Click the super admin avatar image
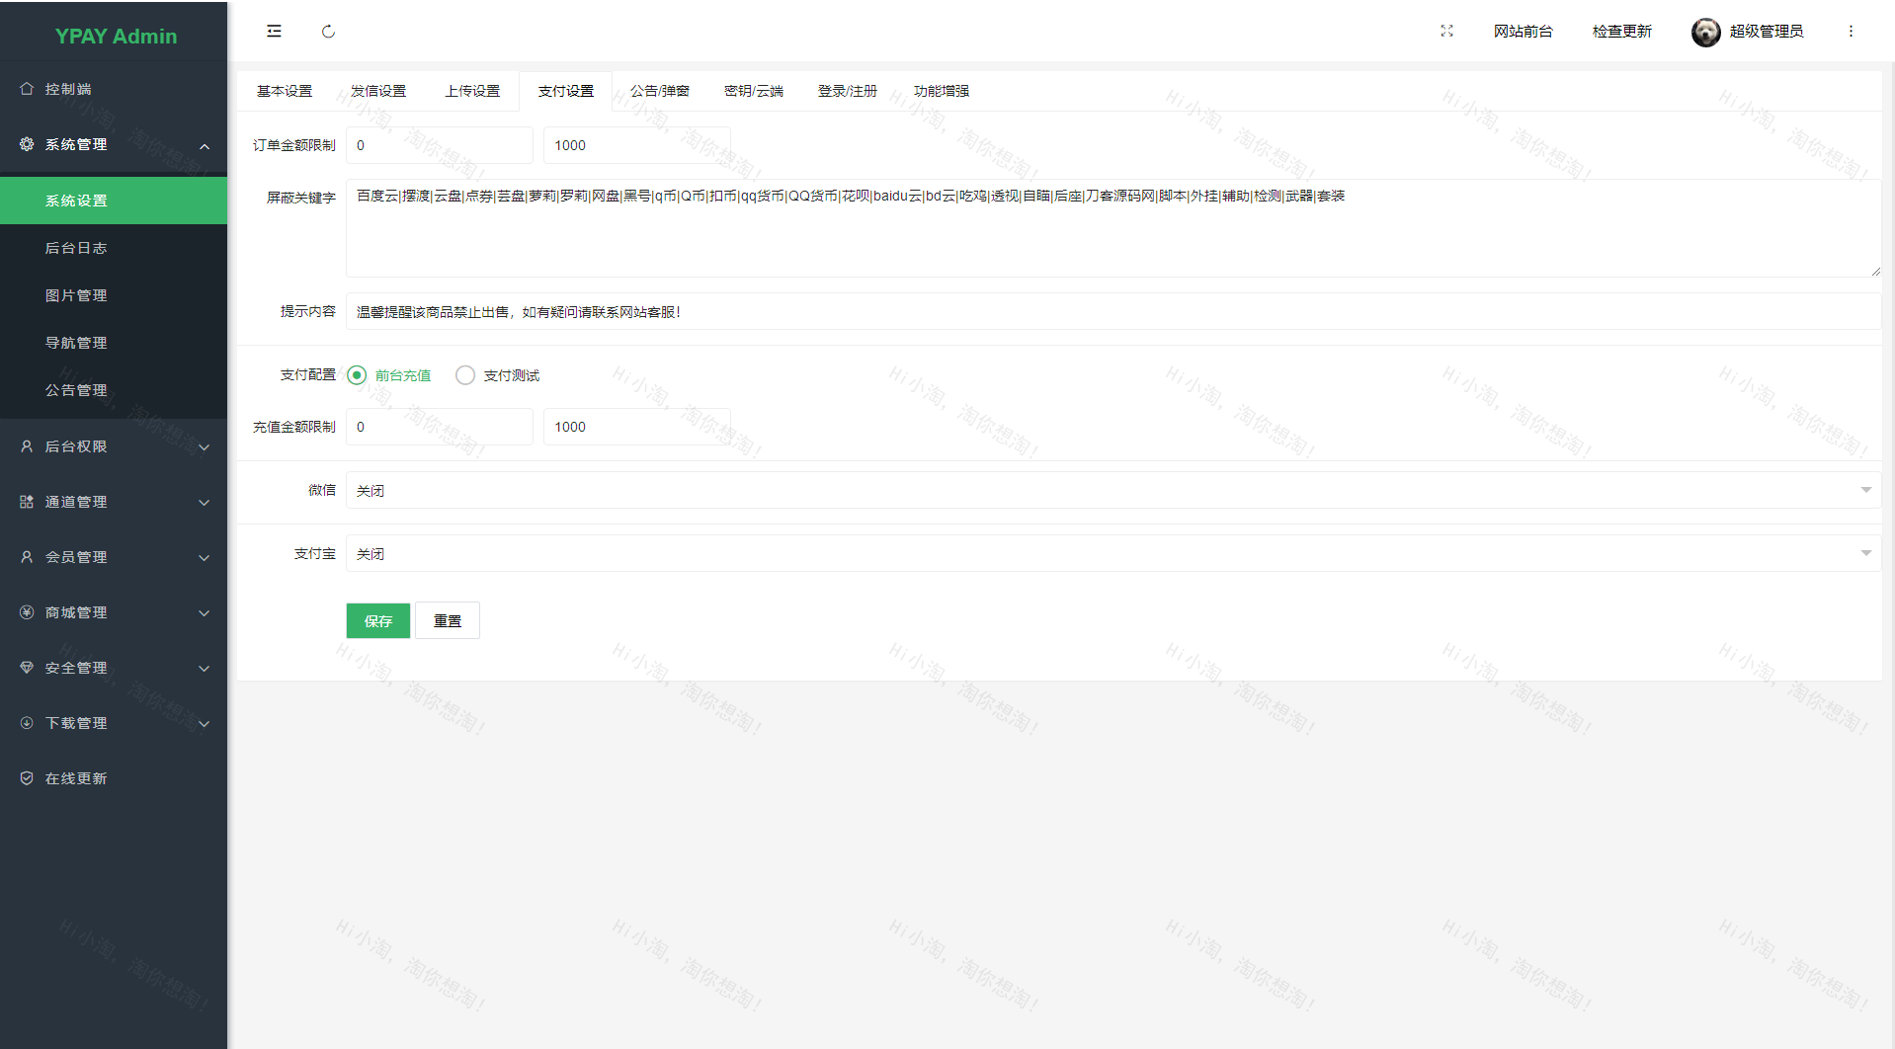 [x=1705, y=32]
